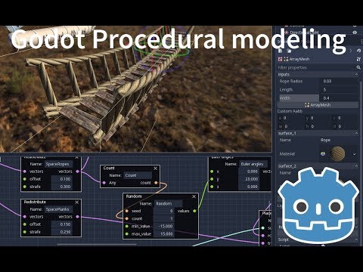Click the Filter properties search field
363x272 pixels.
[316, 67]
